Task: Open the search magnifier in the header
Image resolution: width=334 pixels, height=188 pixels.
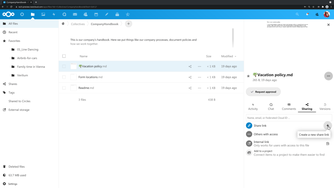Action: [x=297, y=14]
